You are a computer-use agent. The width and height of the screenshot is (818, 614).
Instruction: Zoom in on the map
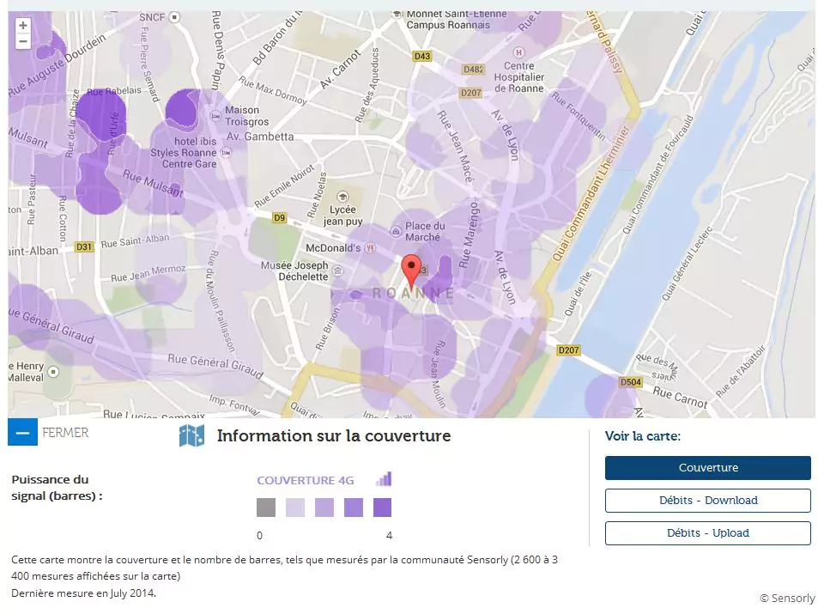(23, 26)
